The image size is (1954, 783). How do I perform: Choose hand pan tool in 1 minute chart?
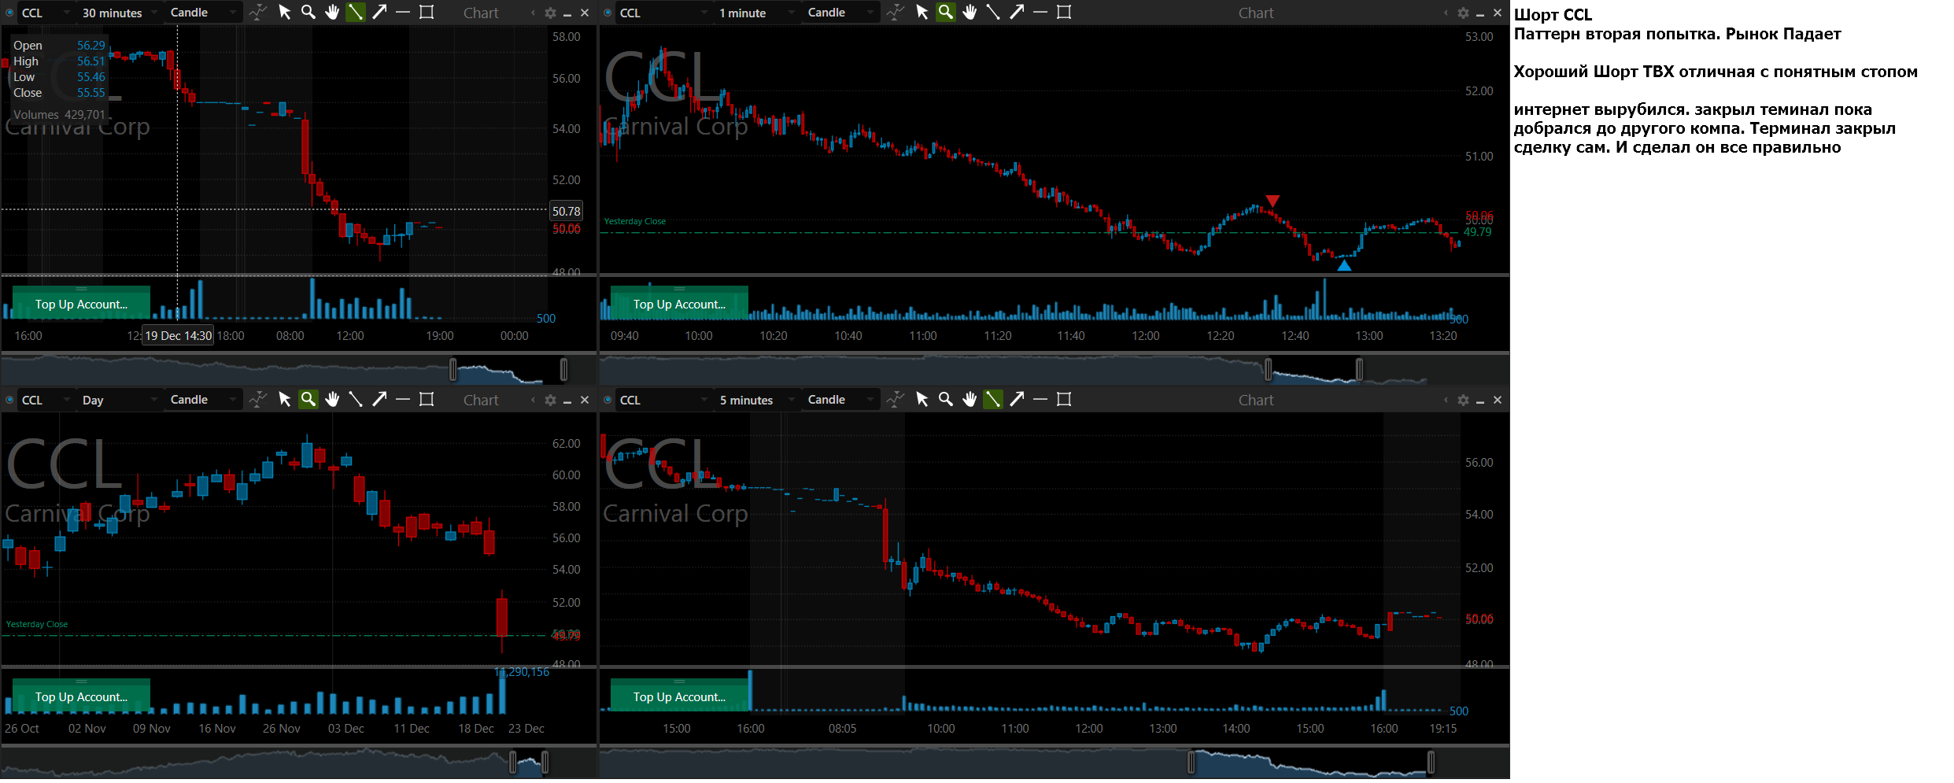click(970, 13)
